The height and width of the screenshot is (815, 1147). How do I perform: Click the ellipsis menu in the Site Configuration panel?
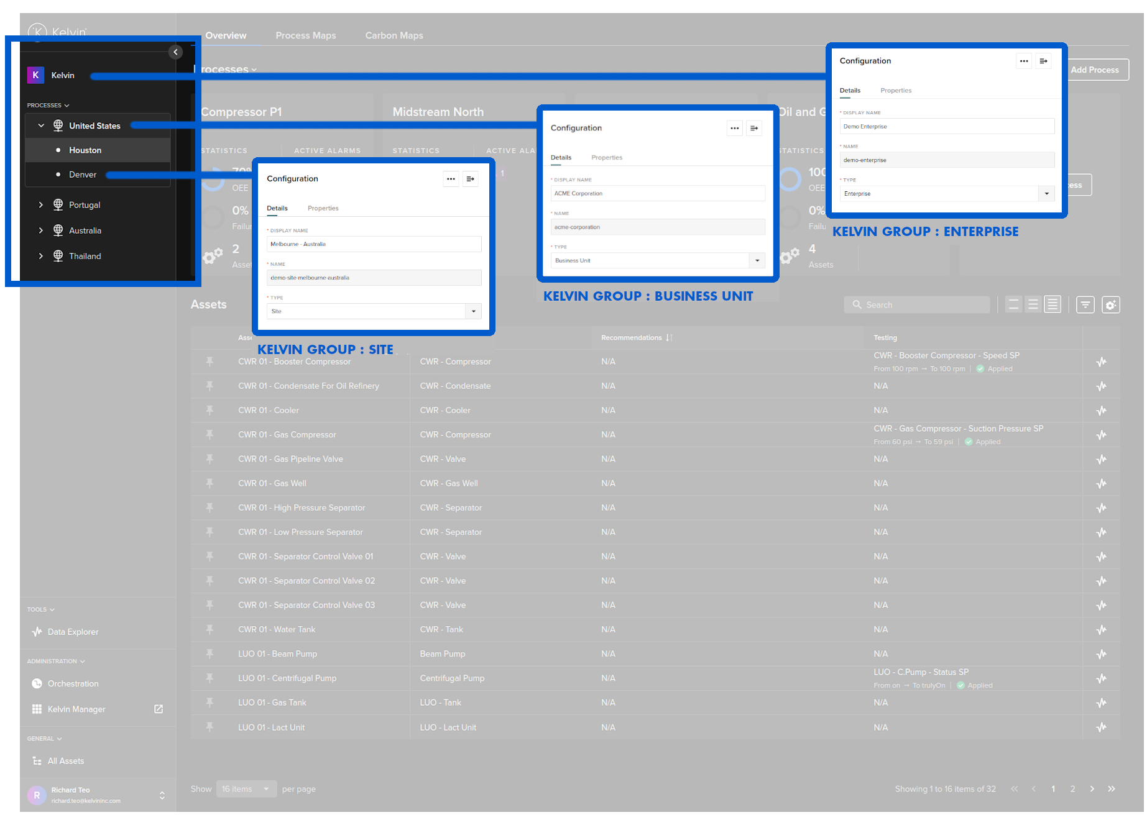coord(451,178)
